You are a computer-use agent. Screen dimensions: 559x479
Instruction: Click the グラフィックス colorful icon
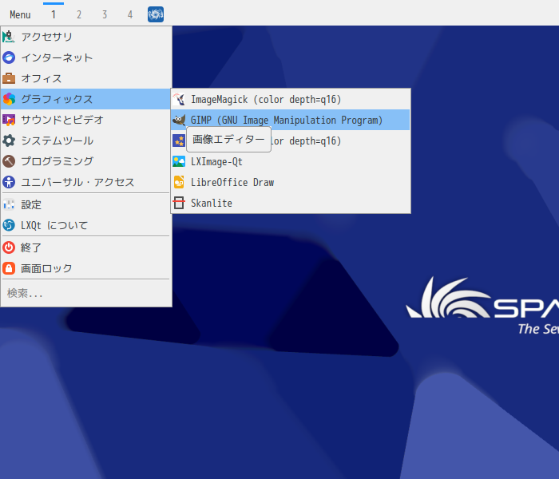[9, 99]
